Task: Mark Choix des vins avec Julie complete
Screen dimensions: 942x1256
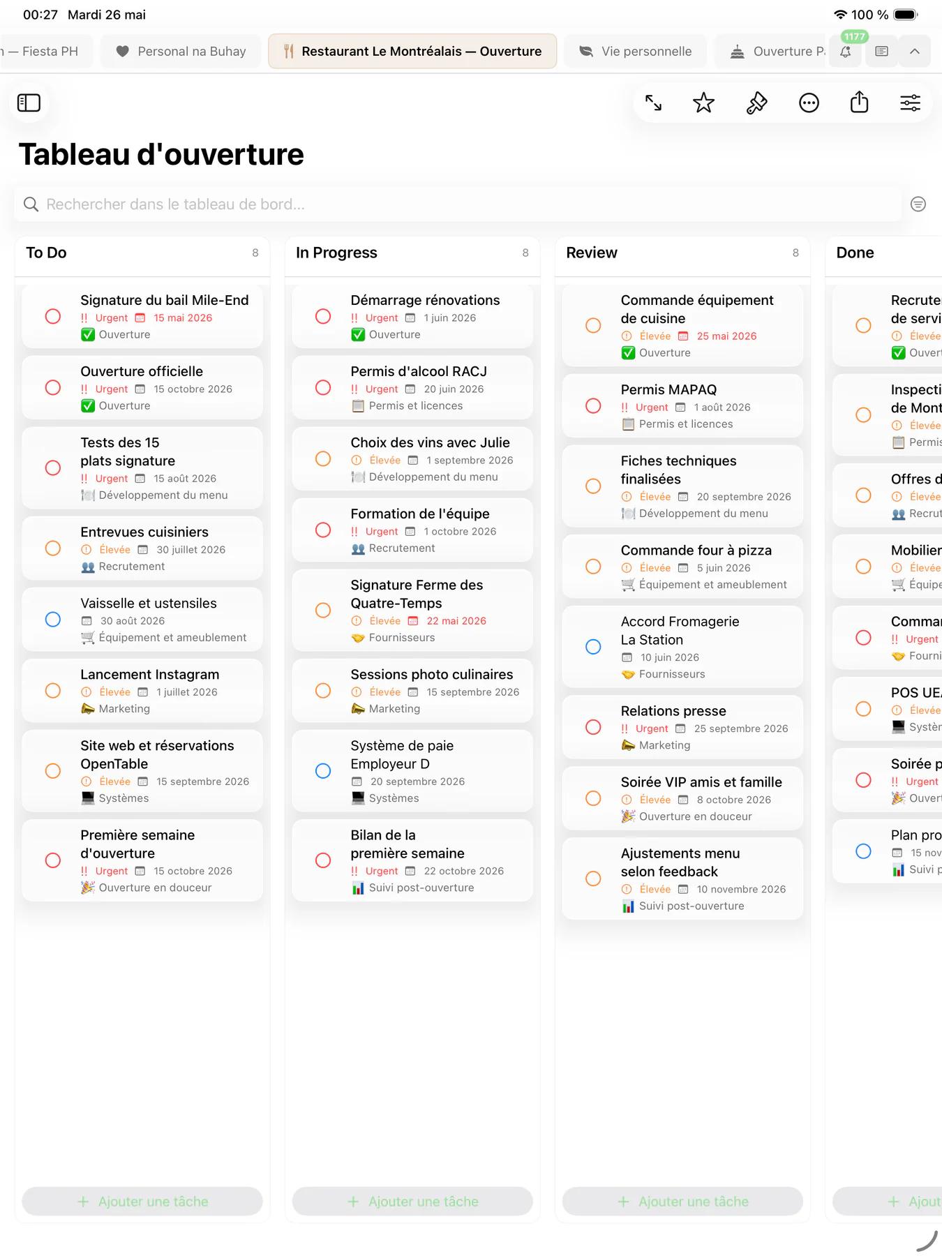Action: tap(323, 458)
